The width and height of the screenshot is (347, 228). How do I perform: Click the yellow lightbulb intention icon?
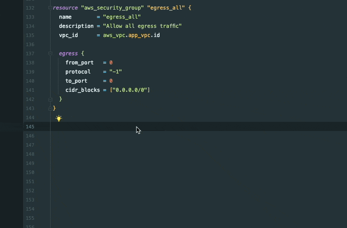(x=59, y=118)
